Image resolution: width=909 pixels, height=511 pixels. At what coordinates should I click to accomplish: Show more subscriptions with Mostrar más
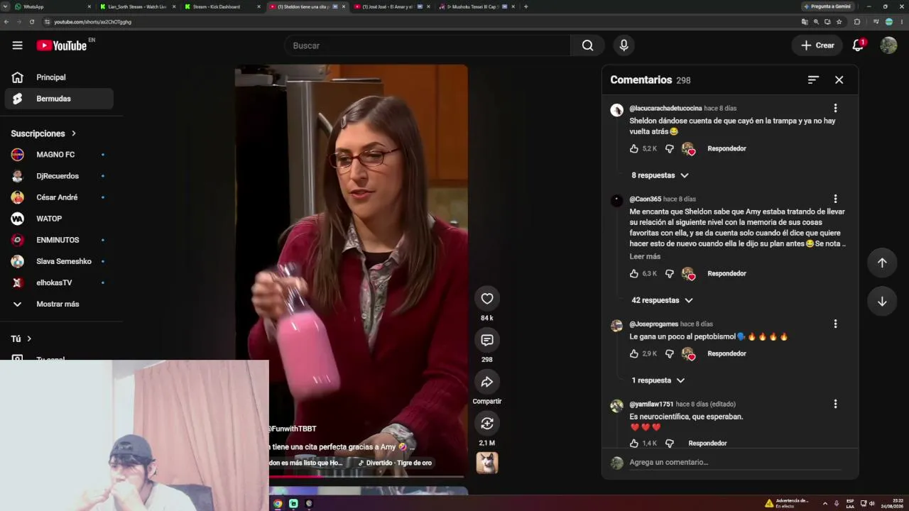pyautogui.click(x=59, y=304)
